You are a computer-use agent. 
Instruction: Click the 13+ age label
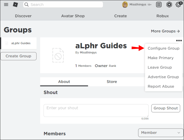click(150, 5)
